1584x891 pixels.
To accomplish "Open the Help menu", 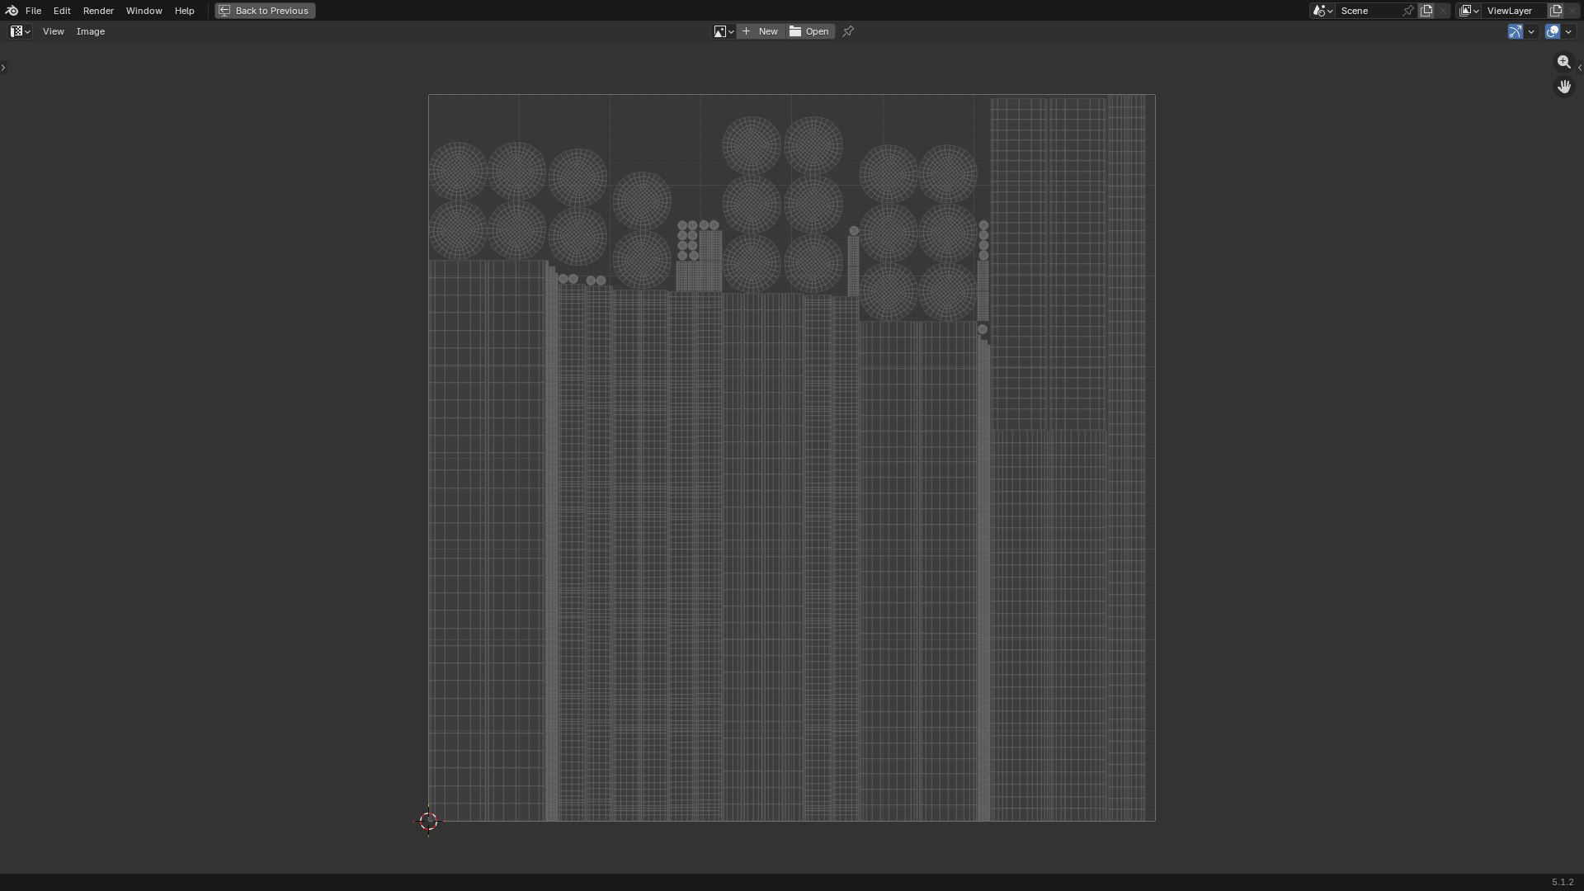I will click(184, 11).
